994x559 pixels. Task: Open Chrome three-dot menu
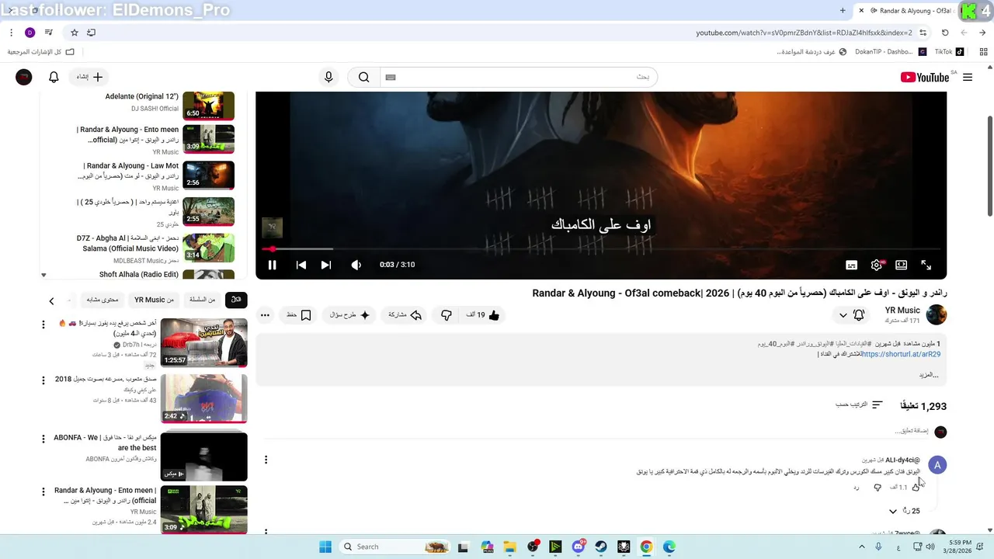coord(11,33)
